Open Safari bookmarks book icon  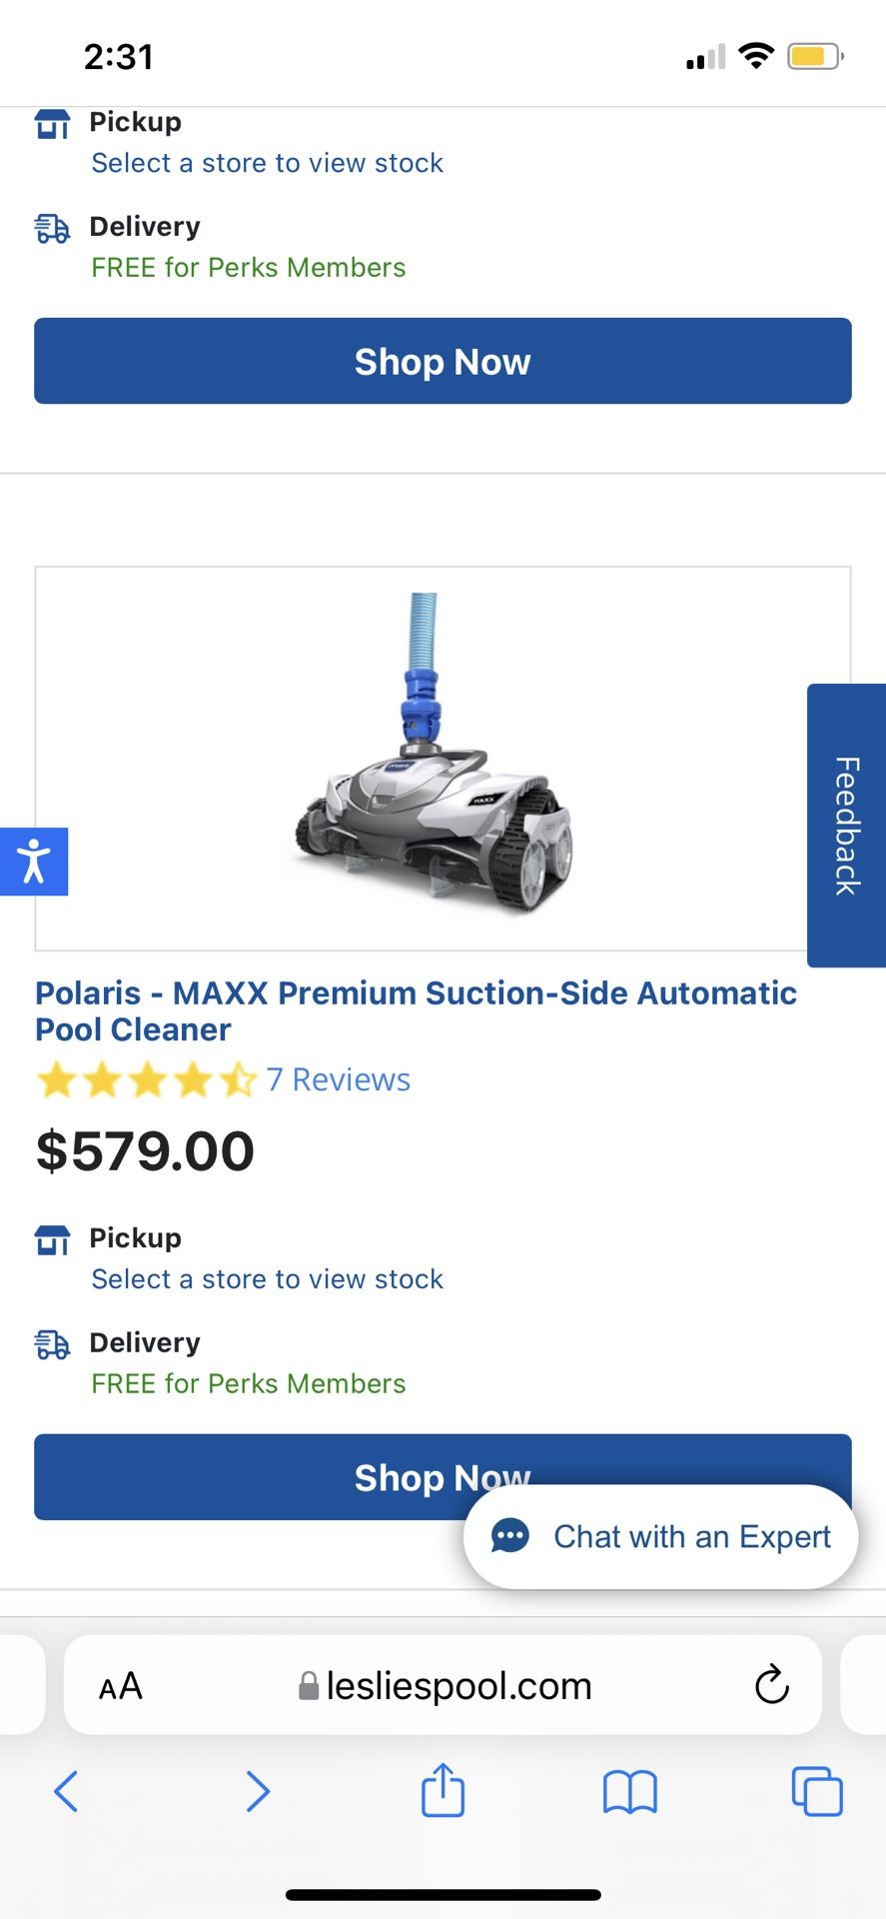click(x=629, y=1791)
